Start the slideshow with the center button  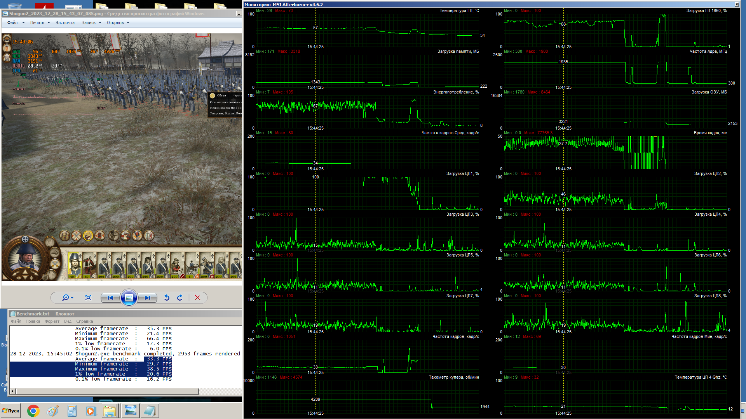(x=129, y=298)
